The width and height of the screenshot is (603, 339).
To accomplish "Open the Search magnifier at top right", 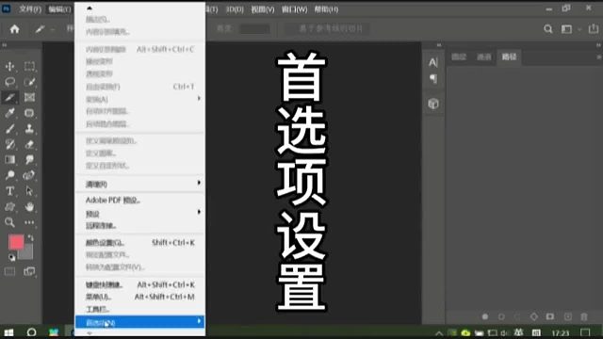I will [x=548, y=29].
